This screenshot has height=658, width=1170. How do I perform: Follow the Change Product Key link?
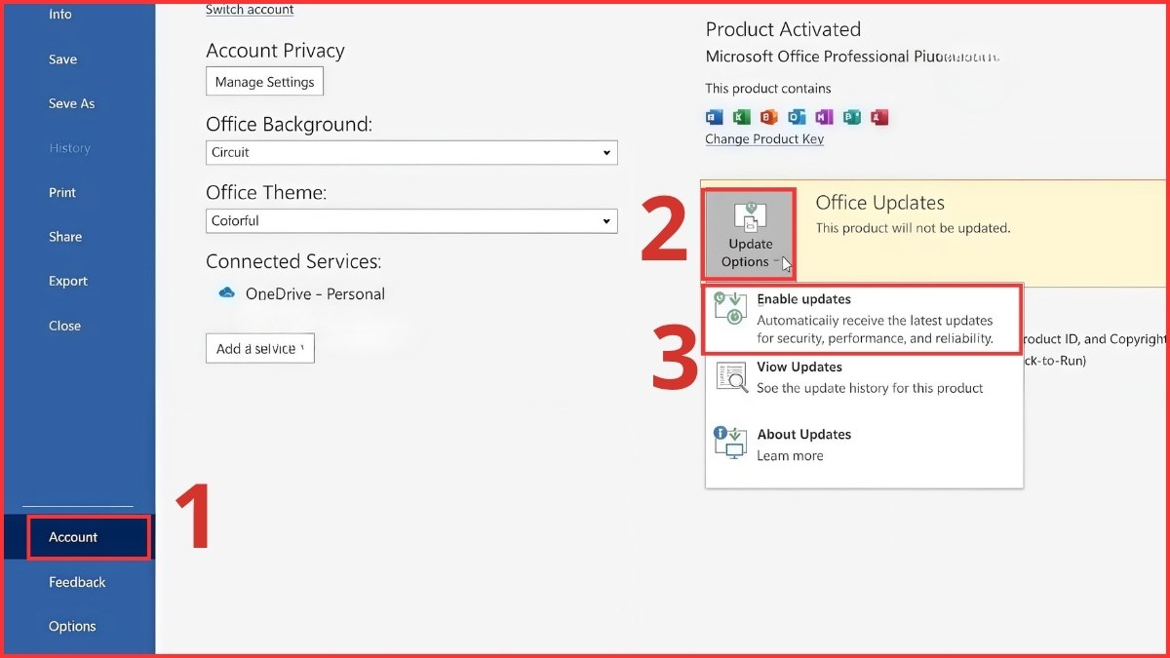764,139
